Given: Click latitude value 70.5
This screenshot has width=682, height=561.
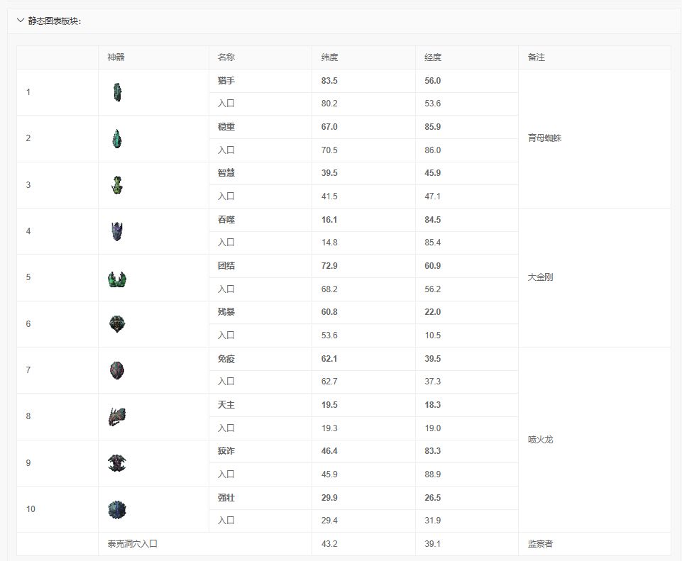Looking at the screenshot, I should [x=329, y=150].
